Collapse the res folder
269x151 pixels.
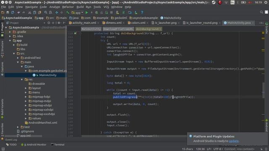(22, 79)
